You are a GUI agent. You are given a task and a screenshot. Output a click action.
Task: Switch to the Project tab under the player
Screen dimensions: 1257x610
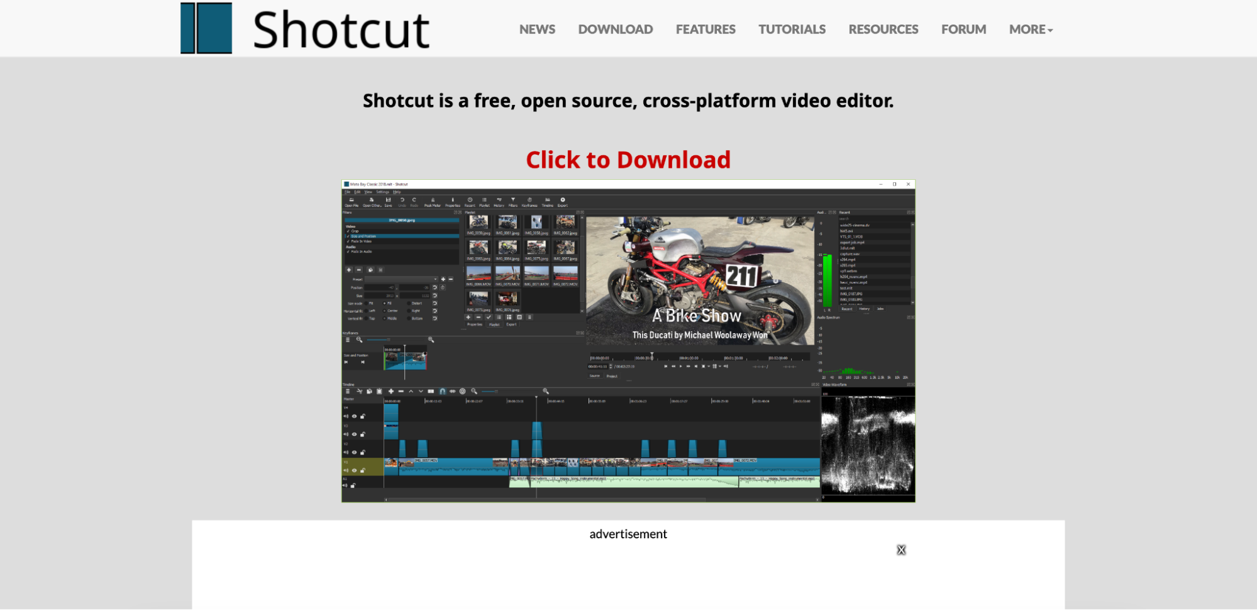pos(612,376)
